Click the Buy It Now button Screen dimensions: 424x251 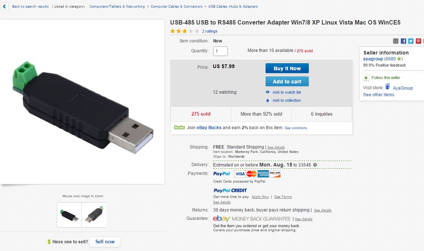click(287, 68)
